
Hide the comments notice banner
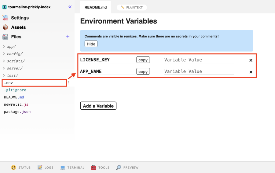point(91,44)
